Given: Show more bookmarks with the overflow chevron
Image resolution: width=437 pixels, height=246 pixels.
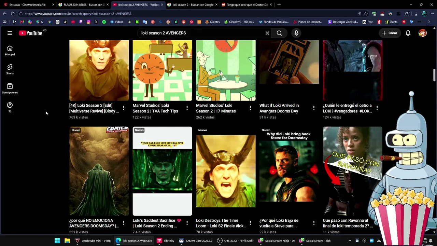Looking at the screenshot, I should [429, 22].
